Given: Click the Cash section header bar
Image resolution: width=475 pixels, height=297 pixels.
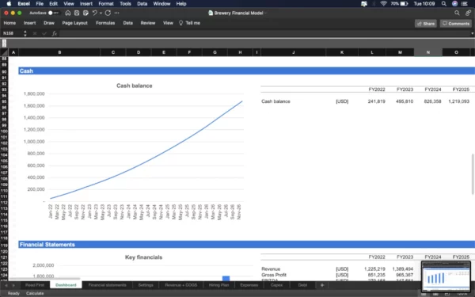Looking at the screenshot, I should [246, 71].
